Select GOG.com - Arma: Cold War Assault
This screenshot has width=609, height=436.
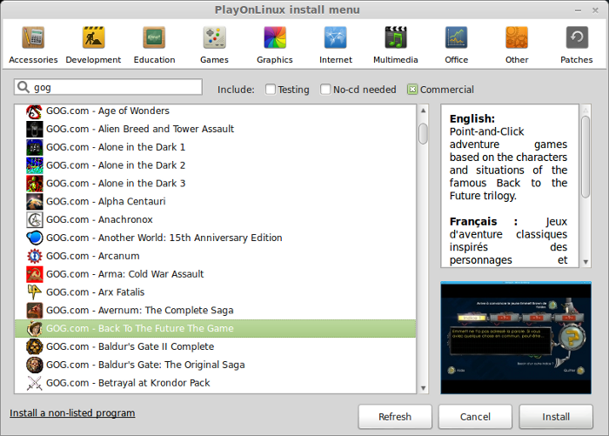click(215, 274)
